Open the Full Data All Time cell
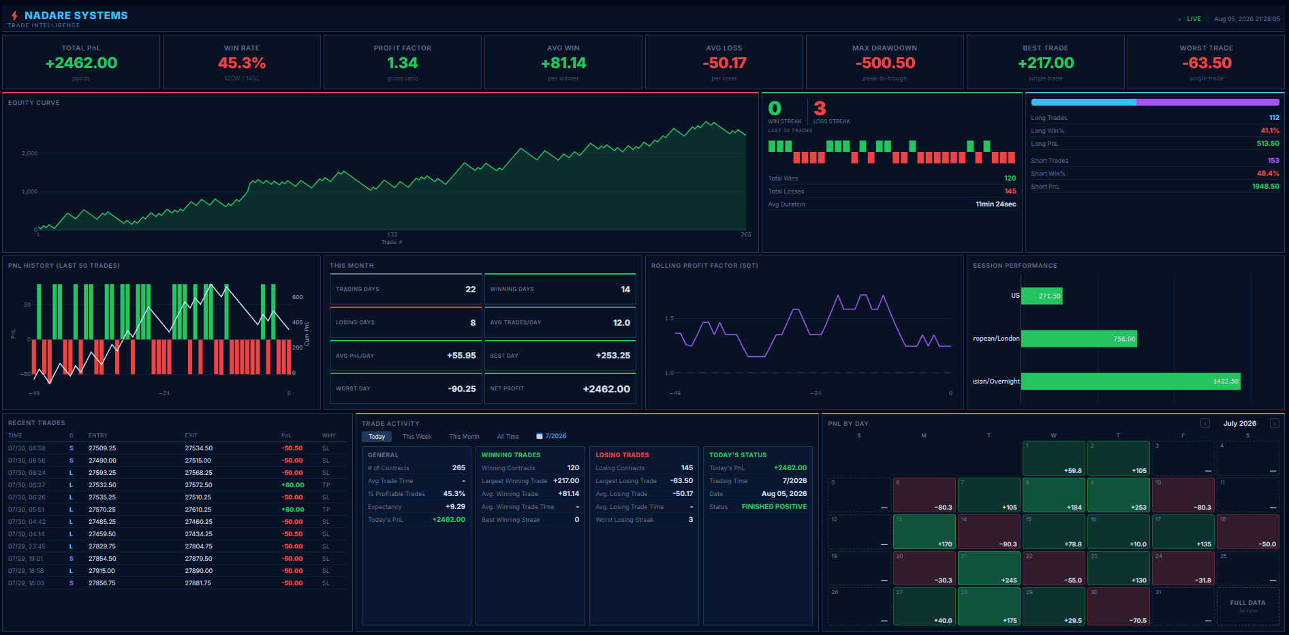Screen dimensions: 1289x635 1247,606
